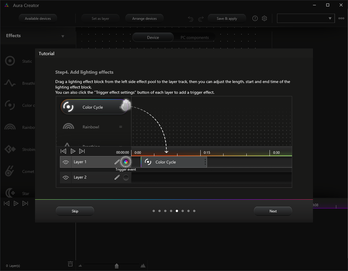Click tutorial play button
Viewport: 348px width, 271px height.
click(73, 151)
